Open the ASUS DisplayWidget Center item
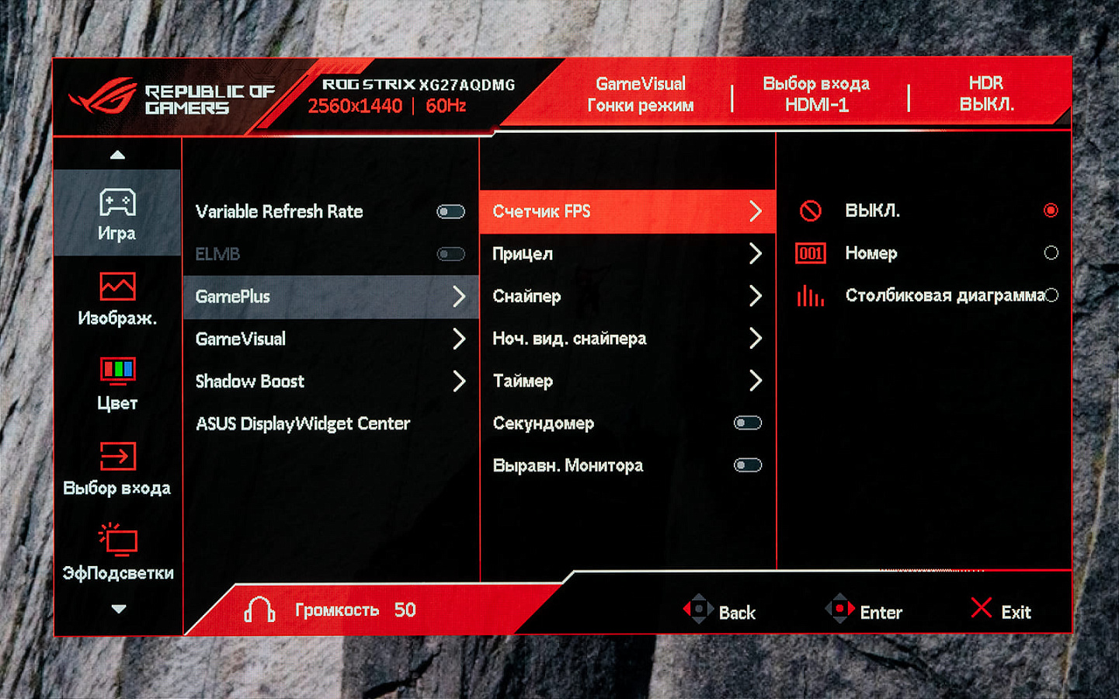Image resolution: width=1119 pixels, height=699 pixels. click(303, 424)
